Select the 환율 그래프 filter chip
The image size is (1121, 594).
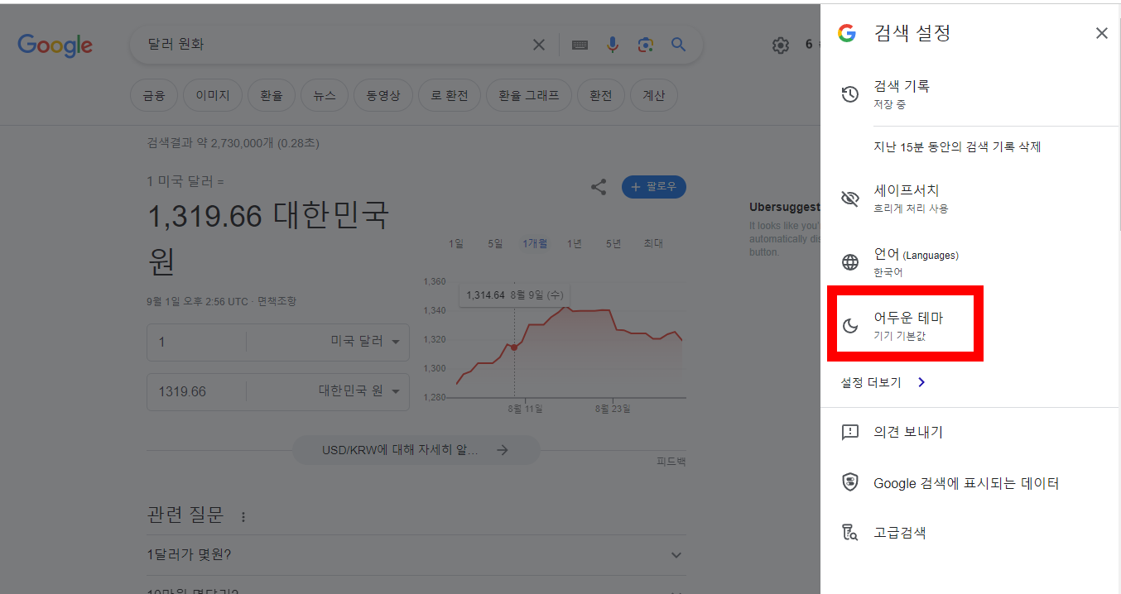coord(529,96)
